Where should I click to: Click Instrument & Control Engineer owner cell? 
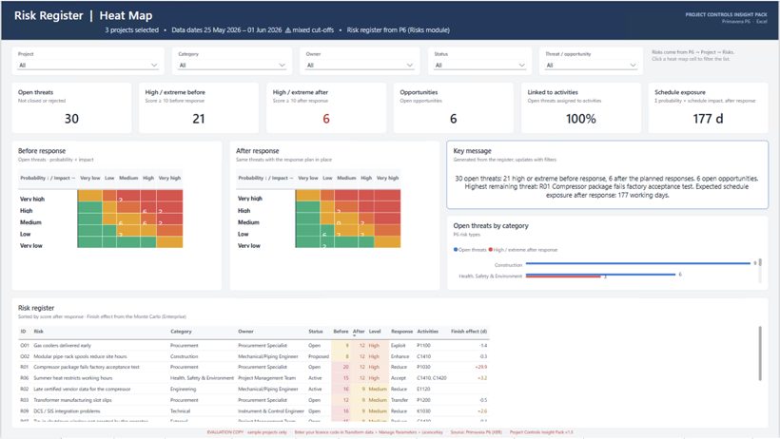pos(270,411)
